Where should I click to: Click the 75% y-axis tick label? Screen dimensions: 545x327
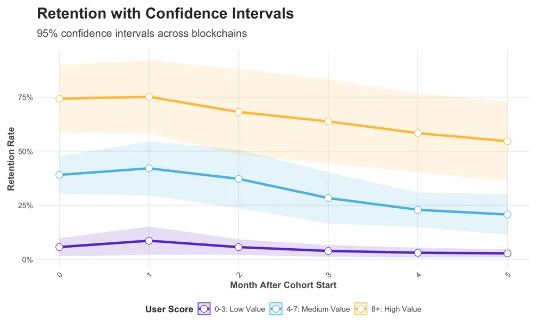pos(26,97)
